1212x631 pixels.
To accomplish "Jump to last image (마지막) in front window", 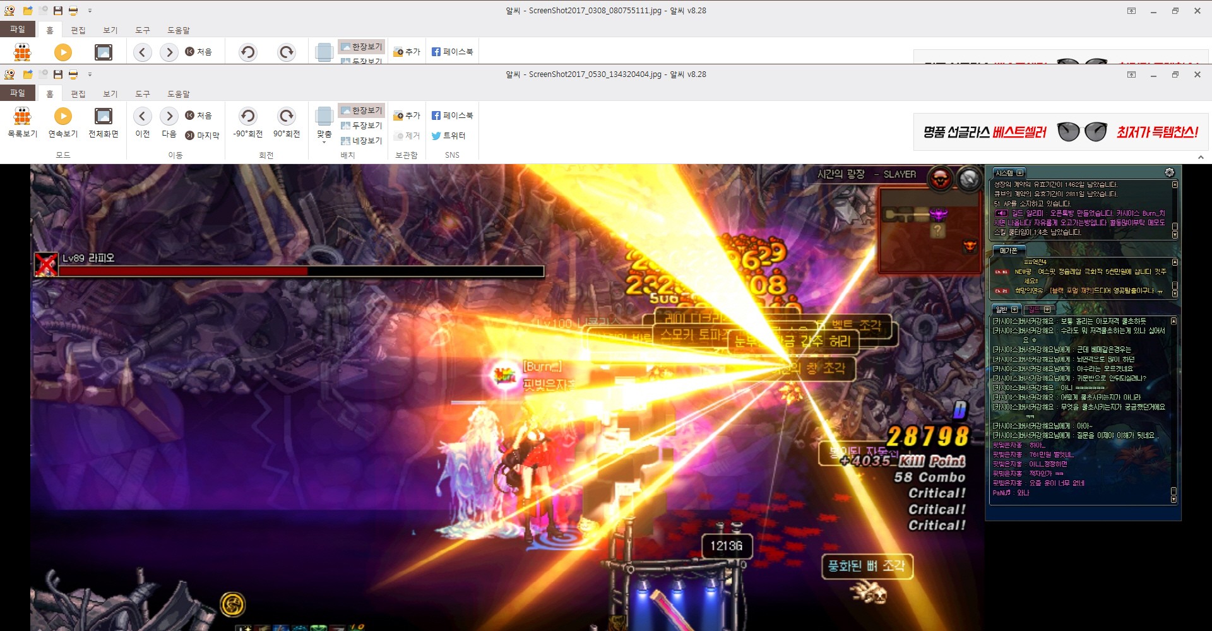I will pyautogui.click(x=202, y=135).
